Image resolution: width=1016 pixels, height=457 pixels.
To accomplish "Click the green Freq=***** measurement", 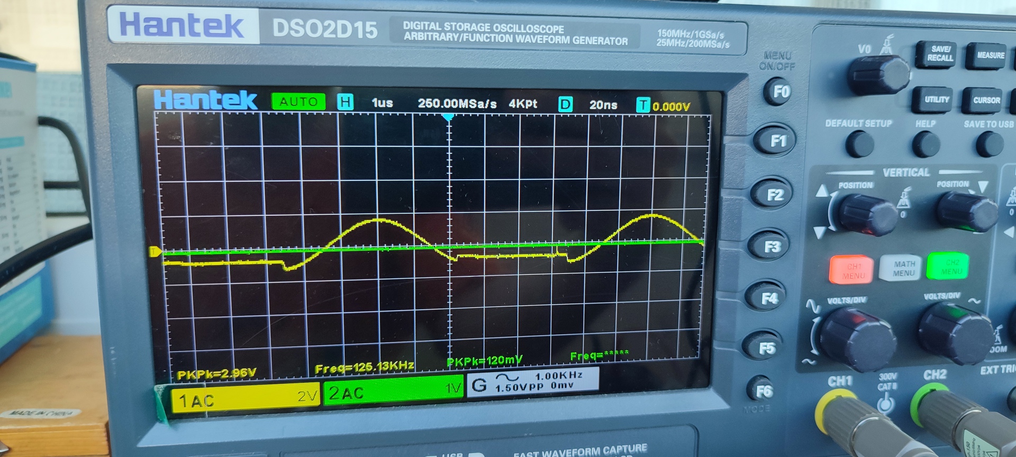I will click(x=600, y=355).
